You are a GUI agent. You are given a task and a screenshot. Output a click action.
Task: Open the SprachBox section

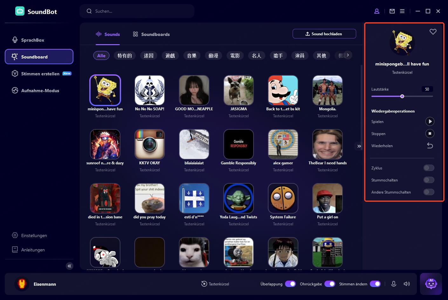click(33, 40)
